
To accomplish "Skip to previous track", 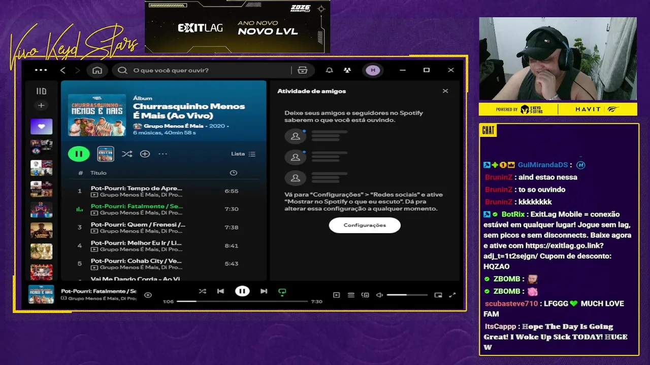I will [x=220, y=291].
